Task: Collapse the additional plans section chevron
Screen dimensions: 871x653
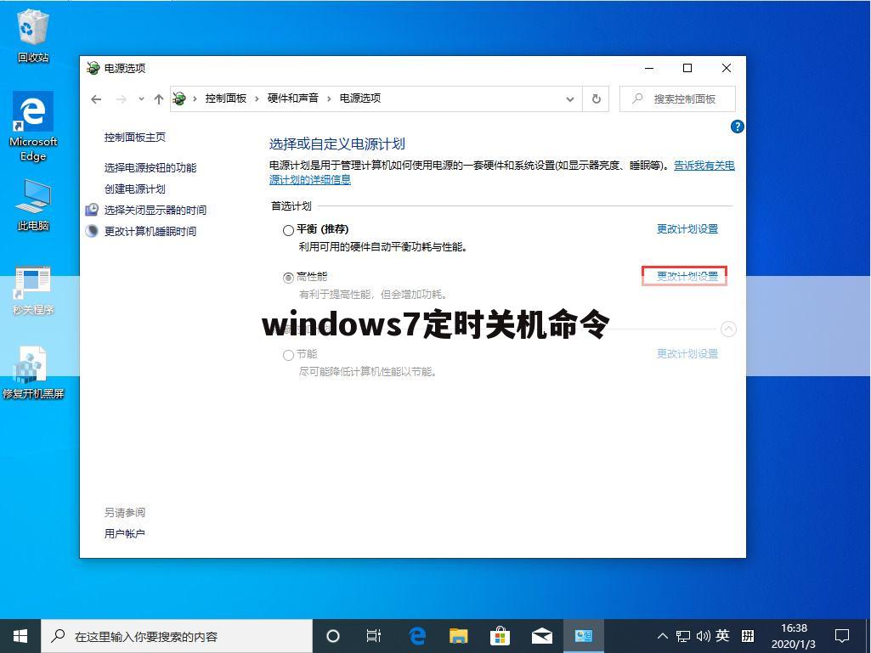Action: (x=728, y=329)
